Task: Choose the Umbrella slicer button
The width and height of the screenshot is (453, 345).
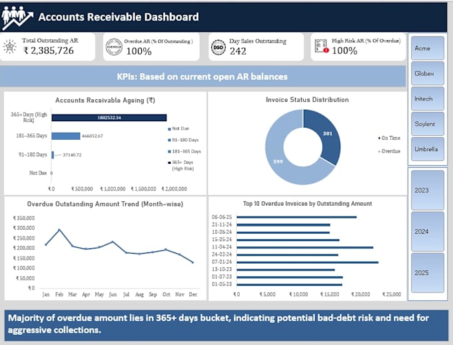Action: [x=428, y=149]
